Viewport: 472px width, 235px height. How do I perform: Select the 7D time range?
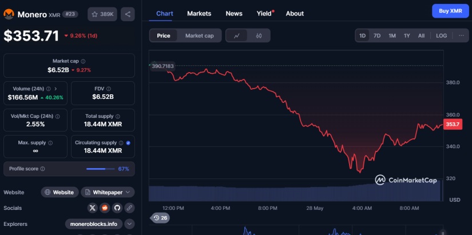click(x=377, y=35)
